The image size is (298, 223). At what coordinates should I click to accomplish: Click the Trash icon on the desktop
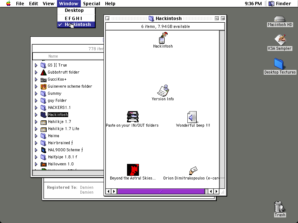click(x=279, y=207)
